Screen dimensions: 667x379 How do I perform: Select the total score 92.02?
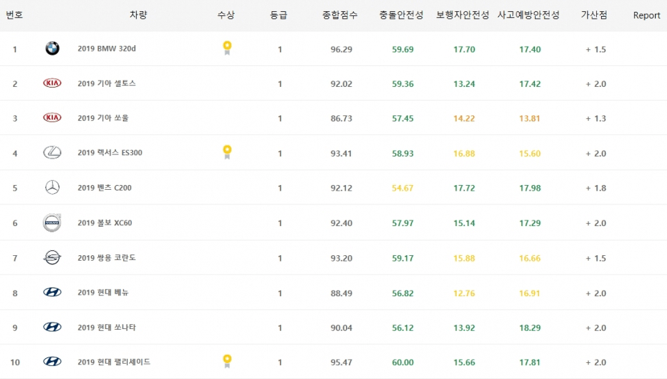pos(341,84)
